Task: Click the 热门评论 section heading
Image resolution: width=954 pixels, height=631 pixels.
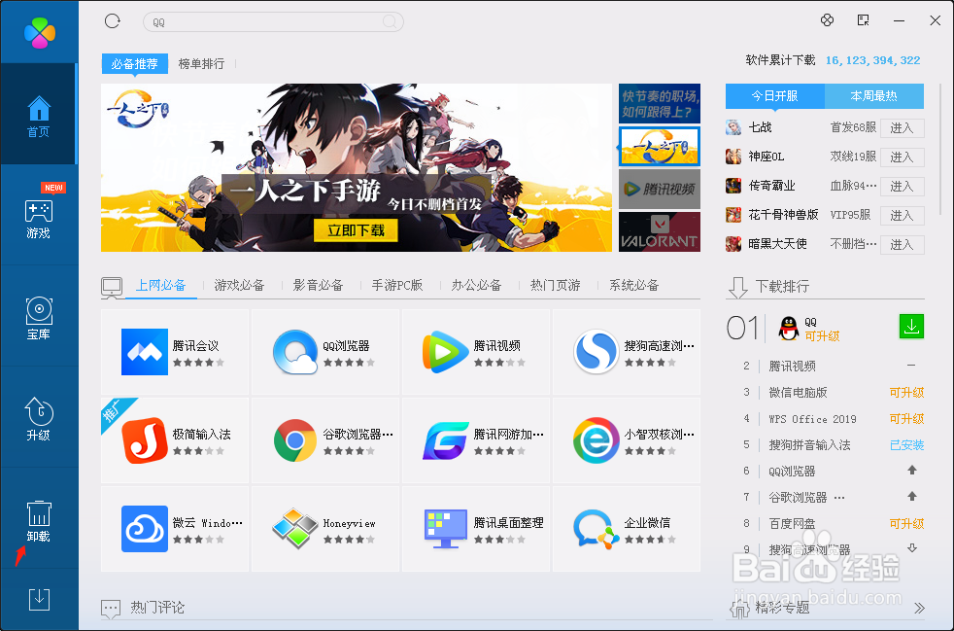Action: tap(157, 608)
